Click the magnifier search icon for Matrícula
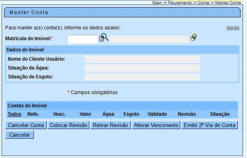The height and width of the screenshot is (158, 247). coord(104,37)
